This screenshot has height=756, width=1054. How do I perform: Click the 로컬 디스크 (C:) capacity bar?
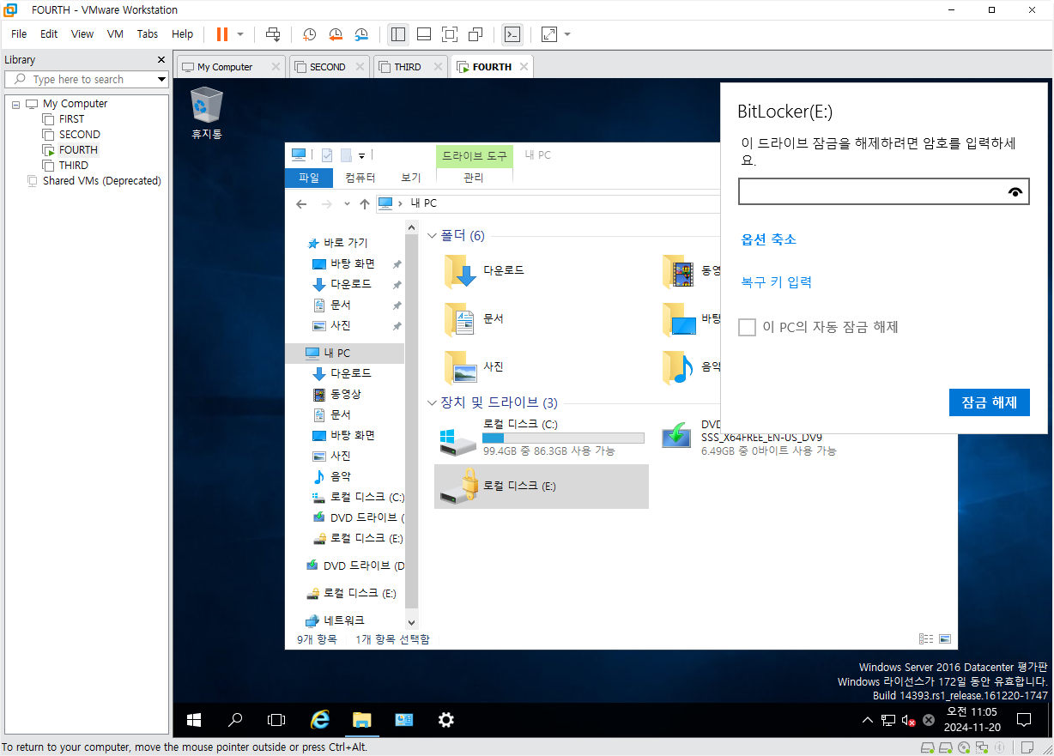(x=563, y=438)
